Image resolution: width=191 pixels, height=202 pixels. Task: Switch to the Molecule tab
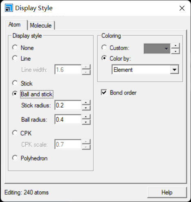41,25
